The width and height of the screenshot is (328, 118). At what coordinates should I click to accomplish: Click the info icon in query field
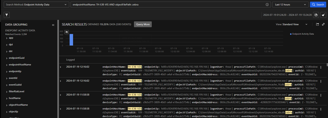(x=267, y=5)
